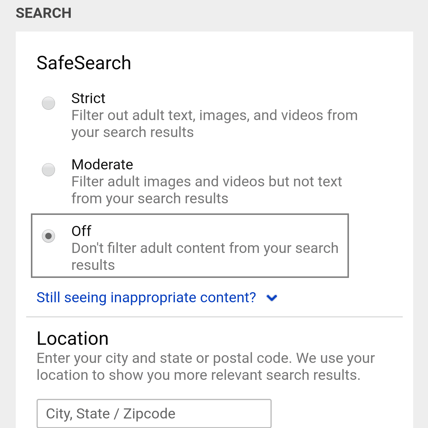Click 'your search results' text under Strict
This screenshot has width=428, height=428.
(132, 132)
